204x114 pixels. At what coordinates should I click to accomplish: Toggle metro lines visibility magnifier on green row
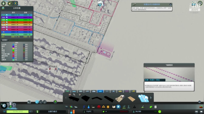click(x=7, y=20)
